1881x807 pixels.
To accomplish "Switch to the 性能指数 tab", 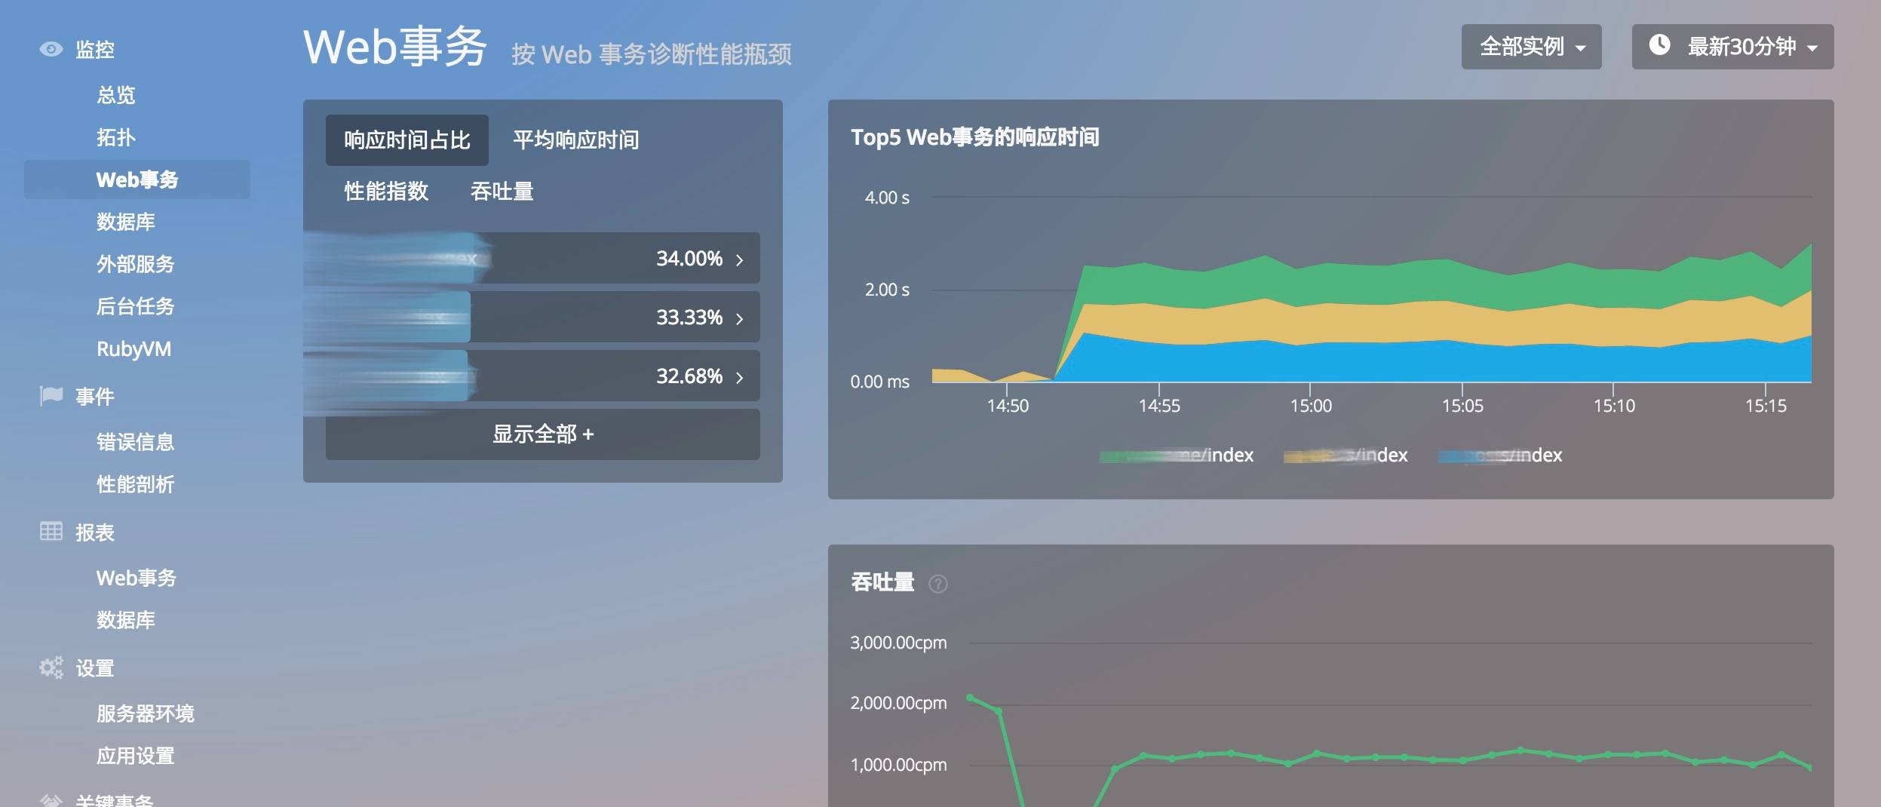I will point(386,192).
